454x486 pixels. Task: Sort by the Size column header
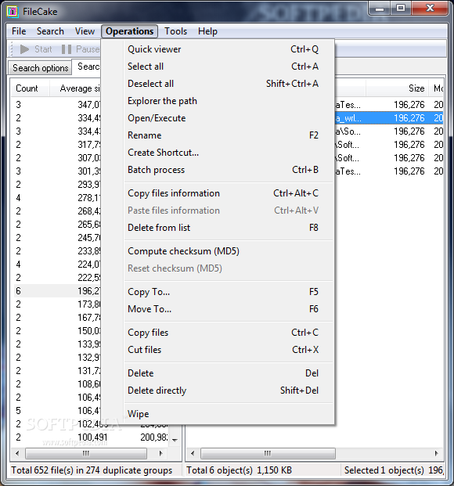397,88
